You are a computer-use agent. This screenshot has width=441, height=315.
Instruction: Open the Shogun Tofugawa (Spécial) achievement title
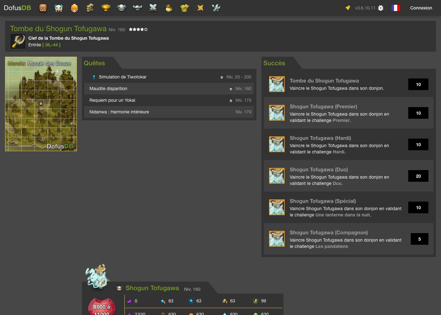pyautogui.click(x=323, y=201)
